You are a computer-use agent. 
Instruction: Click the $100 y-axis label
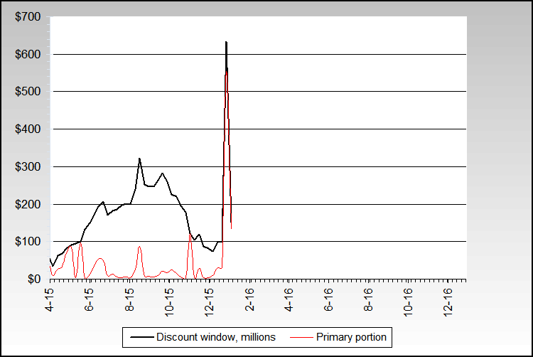28,242
